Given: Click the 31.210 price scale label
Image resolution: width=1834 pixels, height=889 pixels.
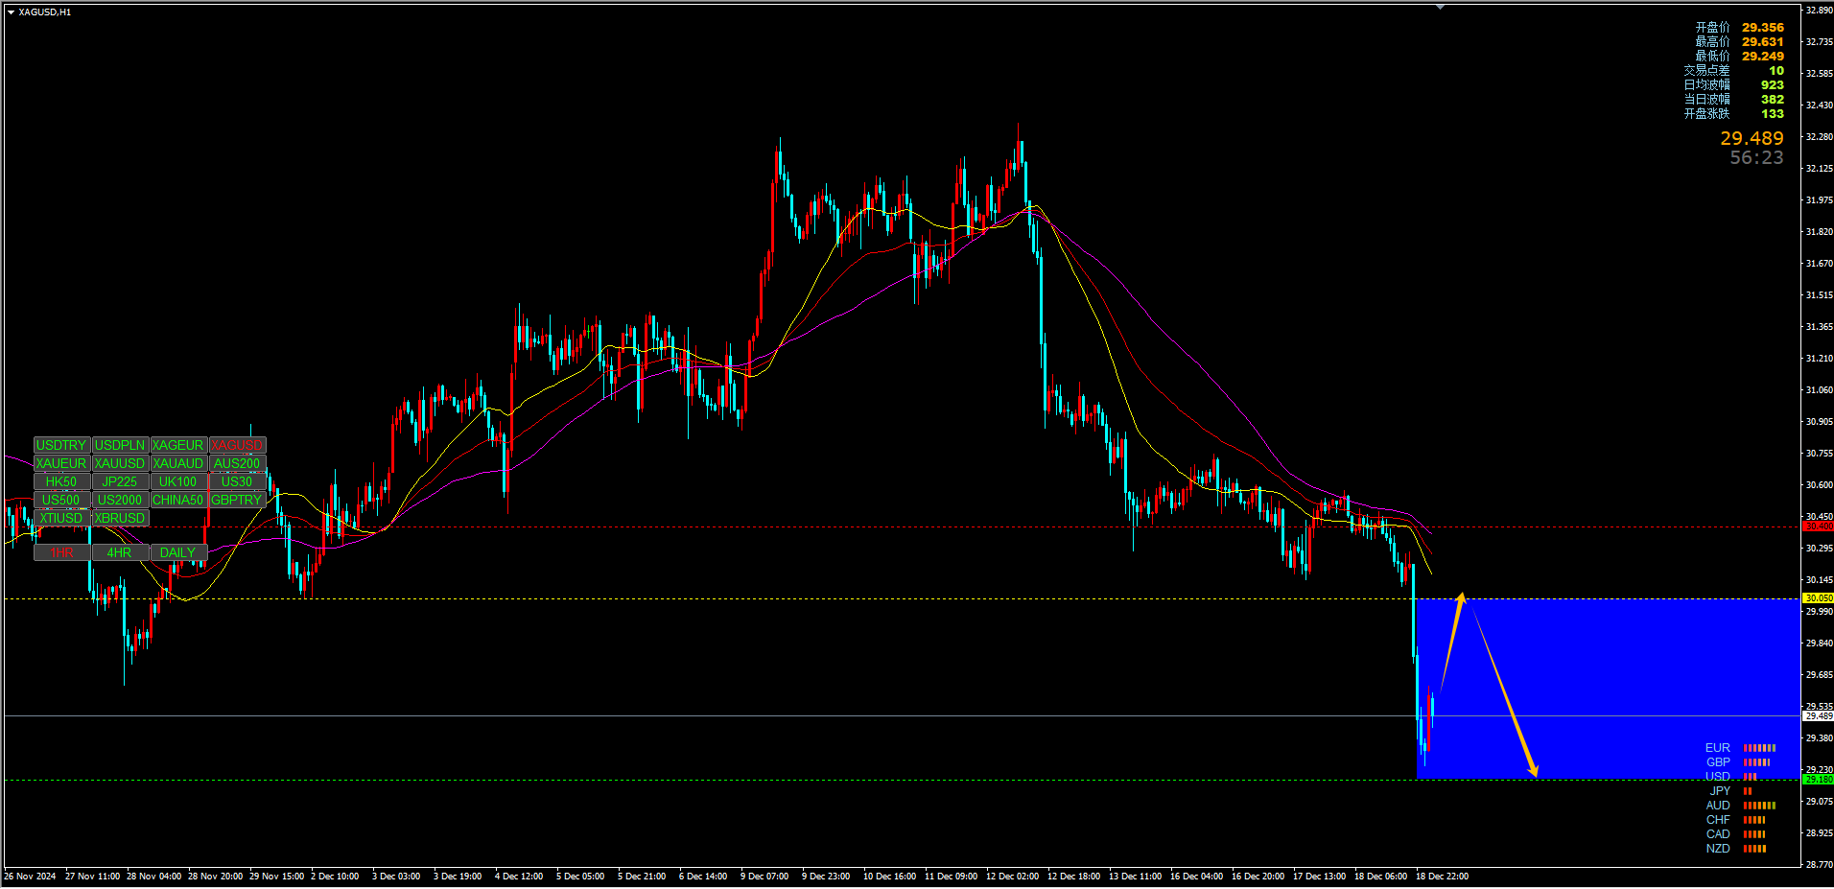Looking at the screenshot, I should coord(1819,359).
